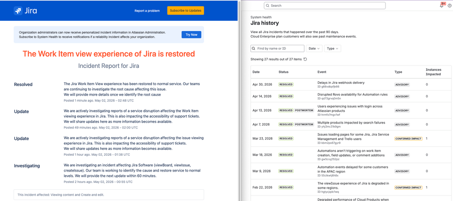Click the ADVISORY badge on Apr 30 row

(402, 85)
